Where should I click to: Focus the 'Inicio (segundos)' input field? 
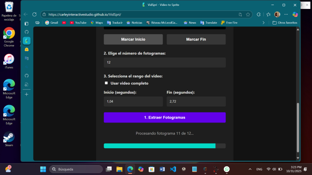pyautogui.click(x=133, y=101)
